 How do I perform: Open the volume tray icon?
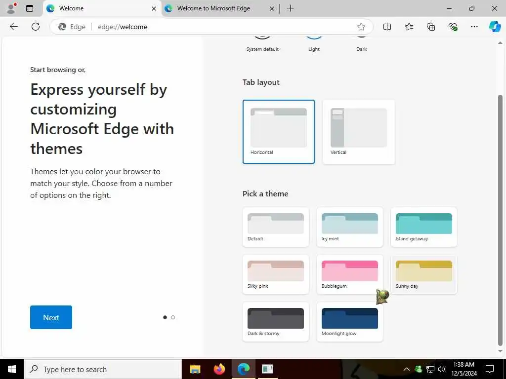pyautogui.click(x=442, y=369)
